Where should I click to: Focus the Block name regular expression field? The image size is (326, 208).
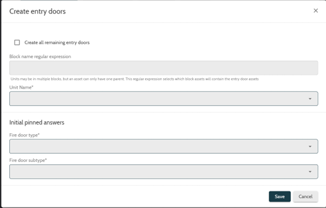[x=164, y=68]
